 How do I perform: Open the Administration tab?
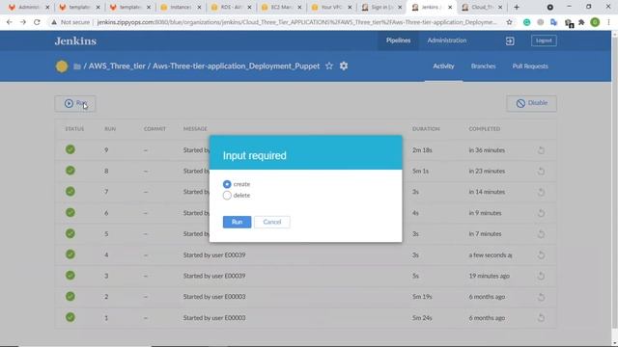pyautogui.click(x=447, y=40)
